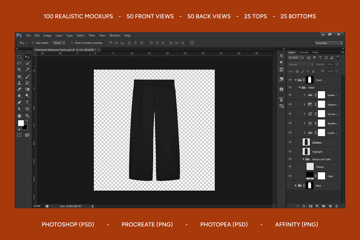Open the Opacity value dropdown arrow
Image resolution: width=360 pixels, height=240 pixels.
coord(337,64)
